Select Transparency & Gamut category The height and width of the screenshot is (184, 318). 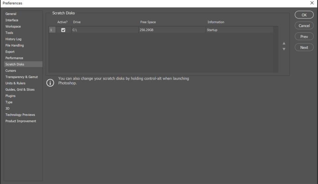(22, 77)
